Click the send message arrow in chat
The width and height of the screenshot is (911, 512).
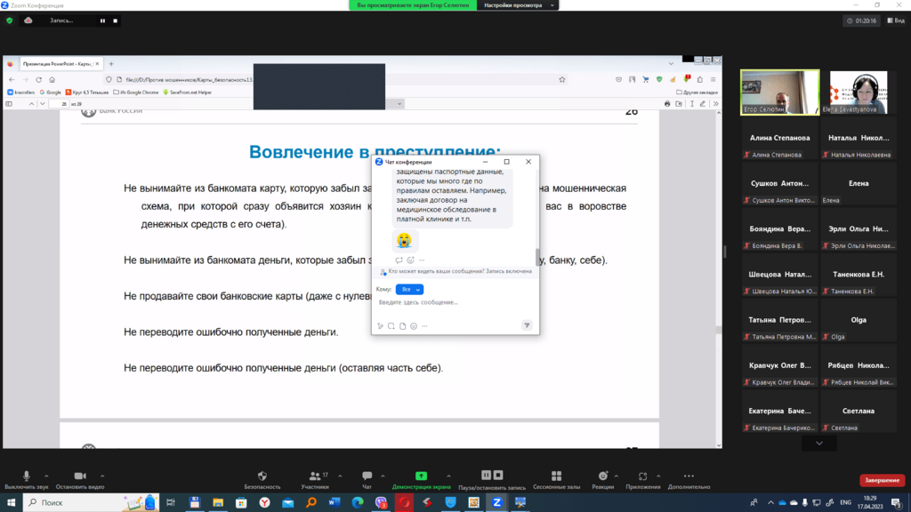527,325
